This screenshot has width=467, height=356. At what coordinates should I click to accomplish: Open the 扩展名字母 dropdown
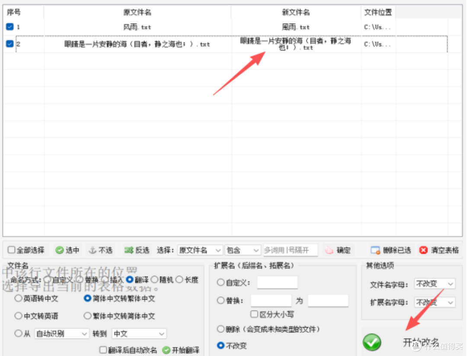434,302
